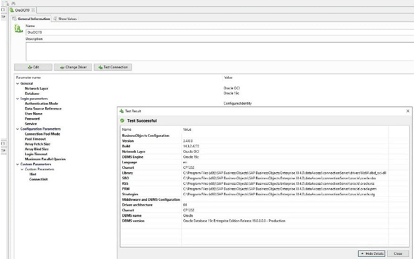Open the Show Values tab
This screenshot has width=414, height=259.
(x=66, y=19)
